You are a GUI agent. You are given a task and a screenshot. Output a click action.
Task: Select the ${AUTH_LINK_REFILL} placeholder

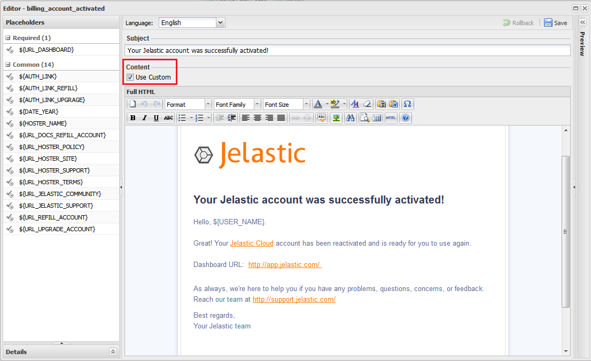[x=61, y=88]
